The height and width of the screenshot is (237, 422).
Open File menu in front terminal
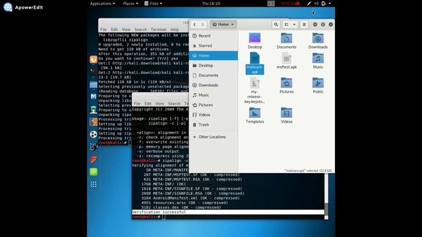point(137,103)
